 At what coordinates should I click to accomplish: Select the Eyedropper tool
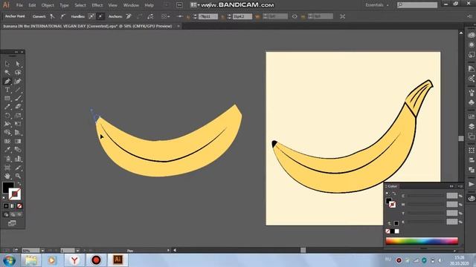(x=7, y=150)
